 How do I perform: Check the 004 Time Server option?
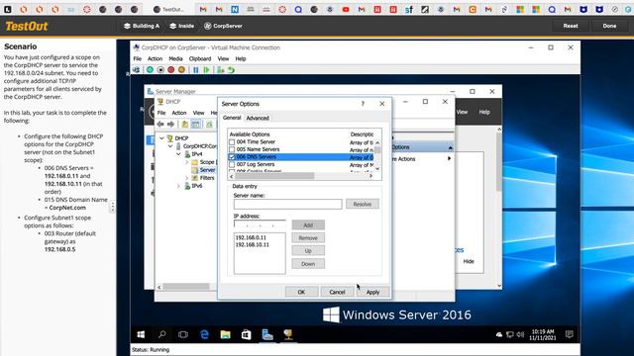coord(232,142)
